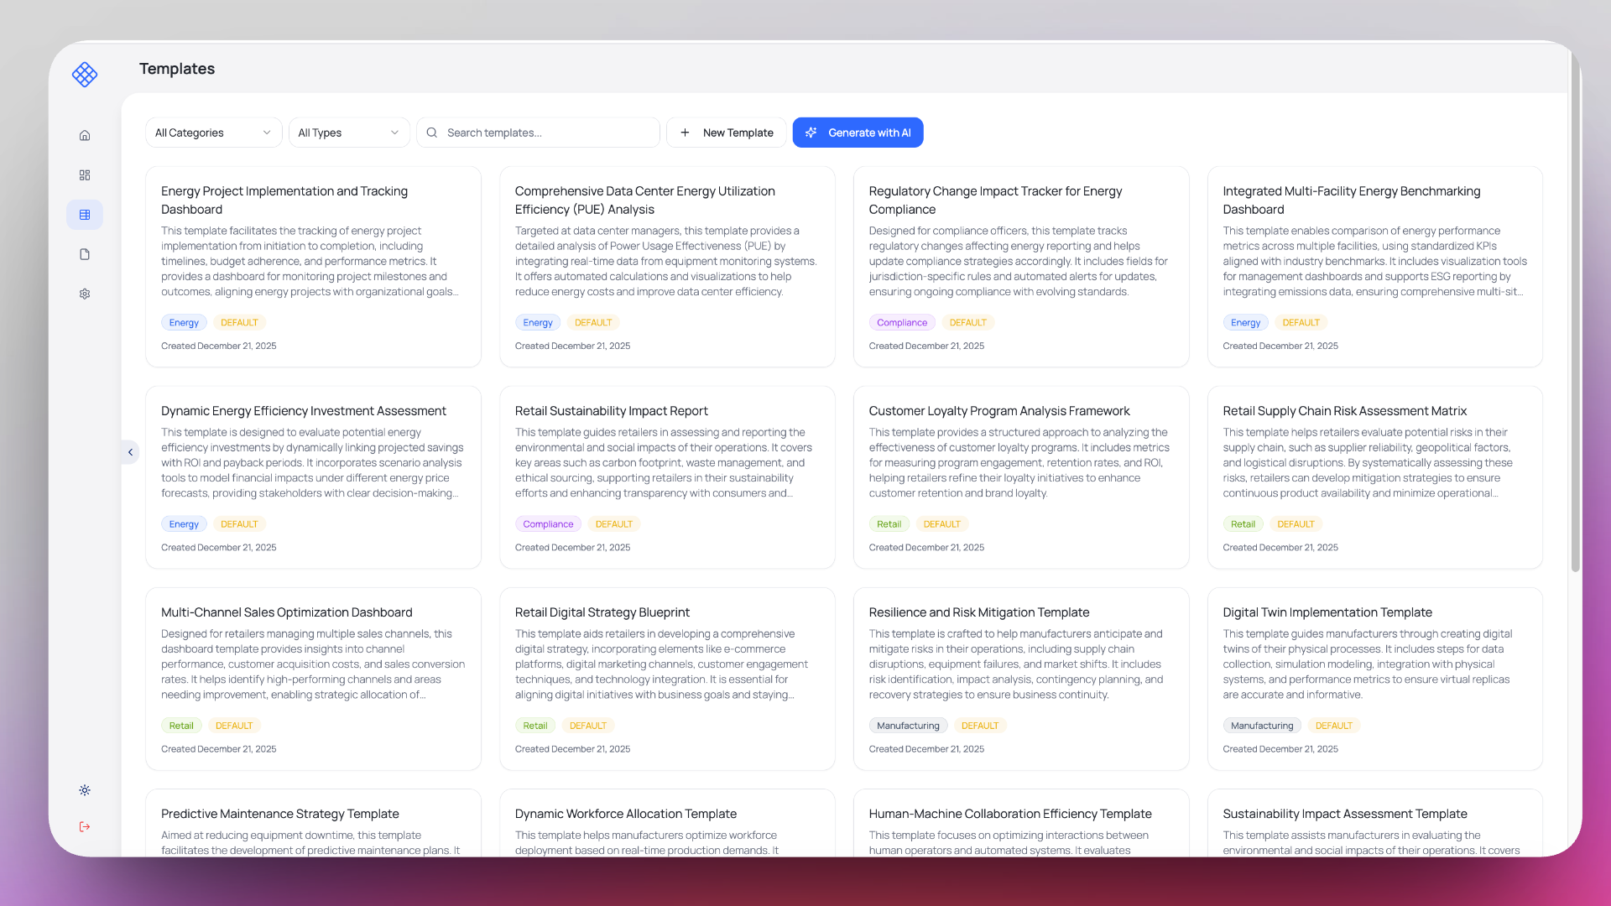The image size is (1611, 906).
Task: Toggle light/dark theme with the sun icon
Action: click(84, 789)
